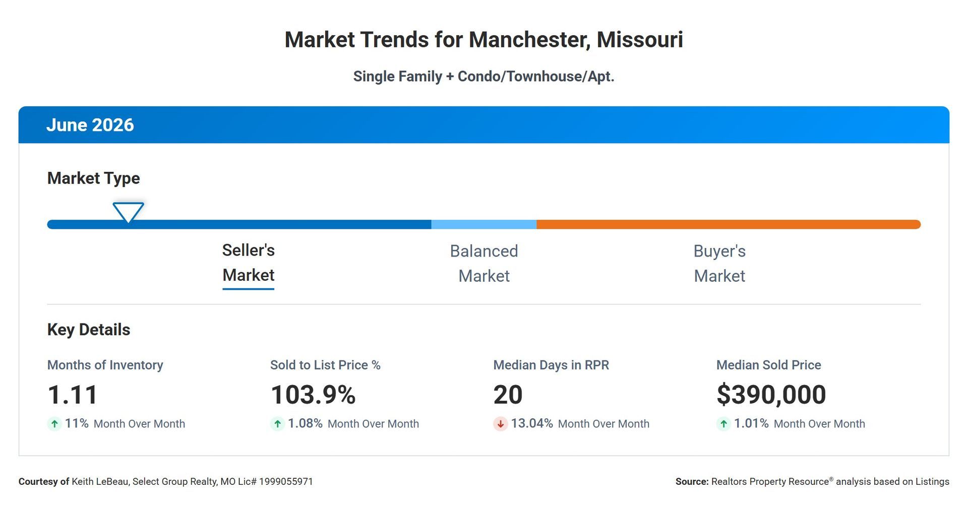
Task: Click the orange Buyer's Market bar segment
Action: coord(729,224)
